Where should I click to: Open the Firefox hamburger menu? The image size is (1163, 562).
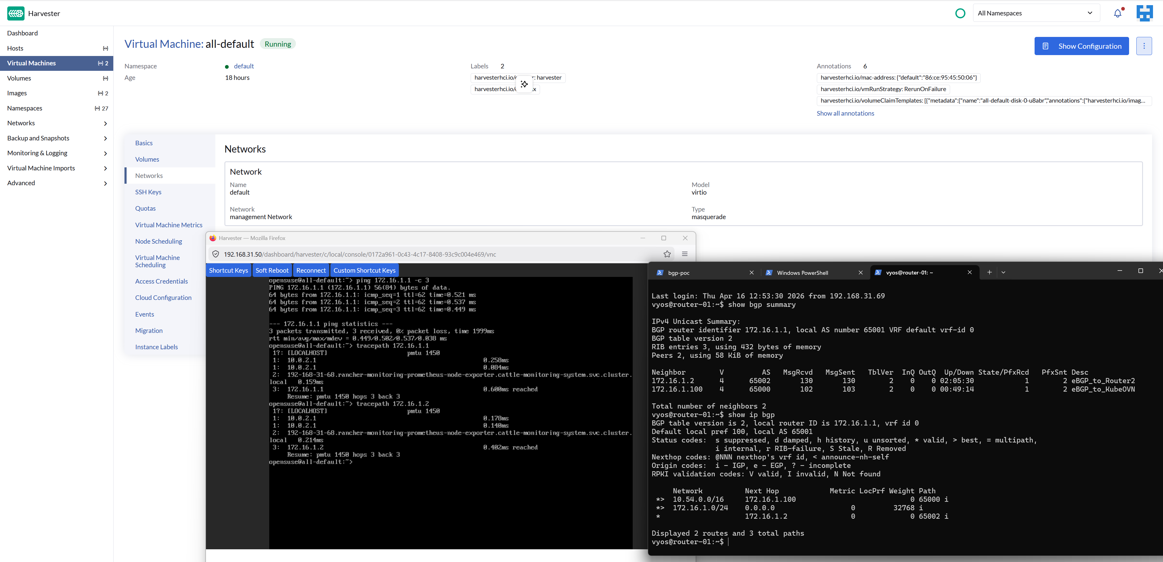(684, 255)
